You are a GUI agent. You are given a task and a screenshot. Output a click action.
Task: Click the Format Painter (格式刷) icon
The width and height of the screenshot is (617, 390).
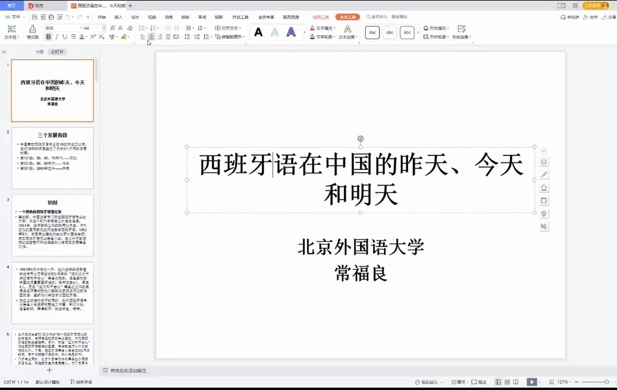[x=32, y=31]
